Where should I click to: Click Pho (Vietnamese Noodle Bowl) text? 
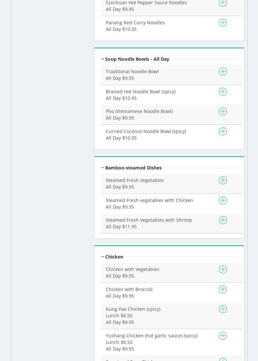point(139,111)
